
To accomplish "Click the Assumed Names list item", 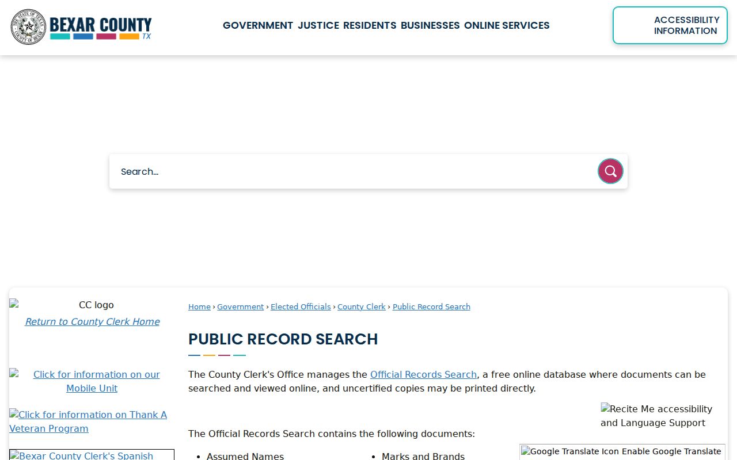I will pyautogui.click(x=245, y=457).
